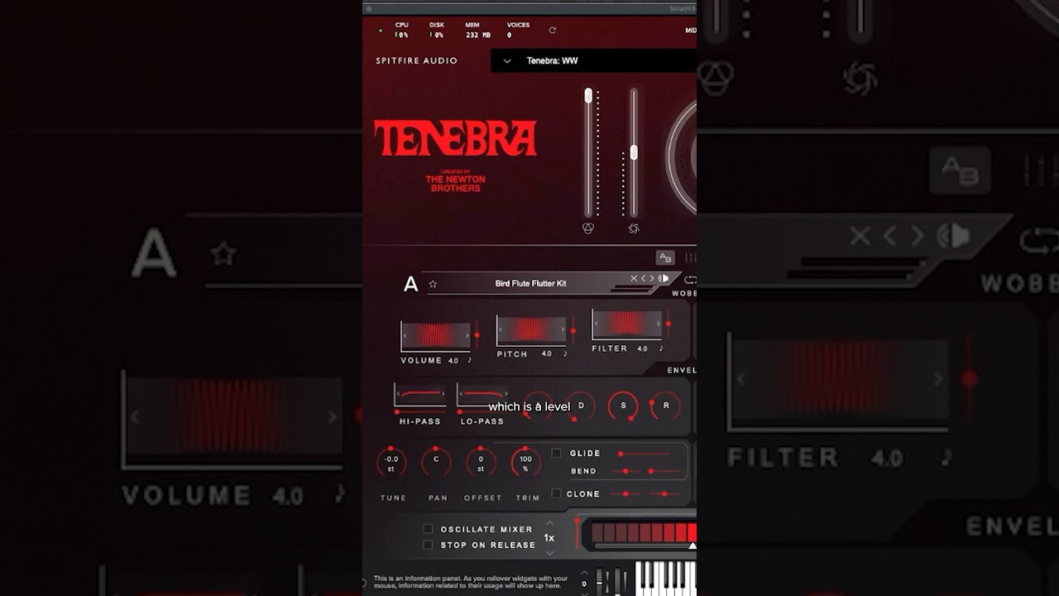Click the OFFSET knob

click(481, 462)
